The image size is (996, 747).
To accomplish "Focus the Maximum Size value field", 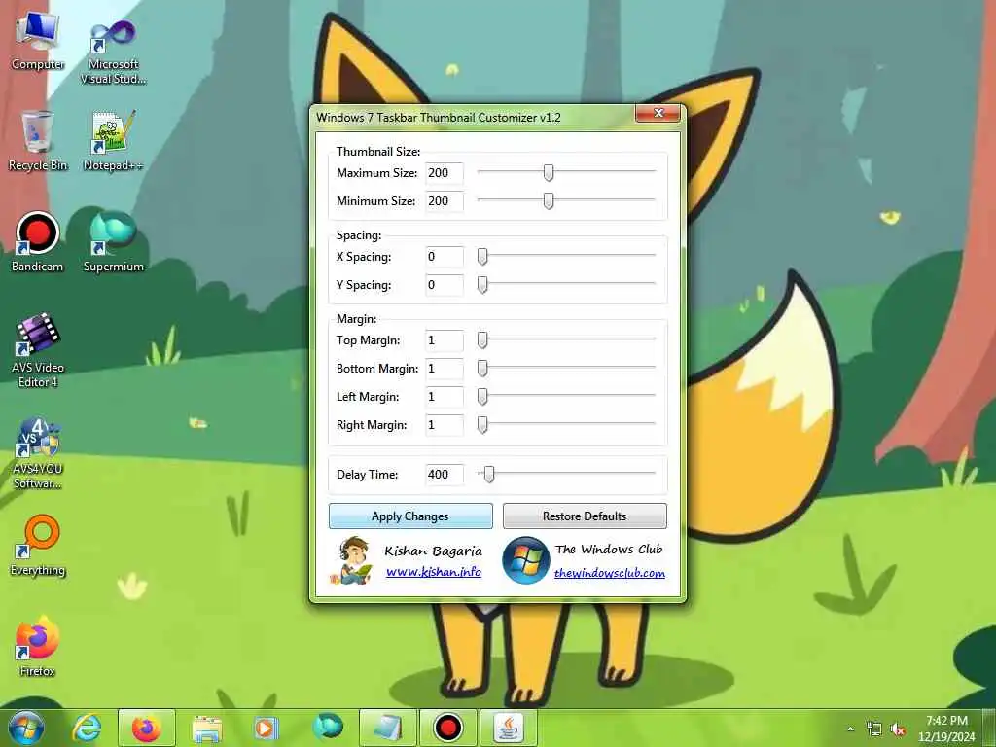I will (x=444, y=173).
